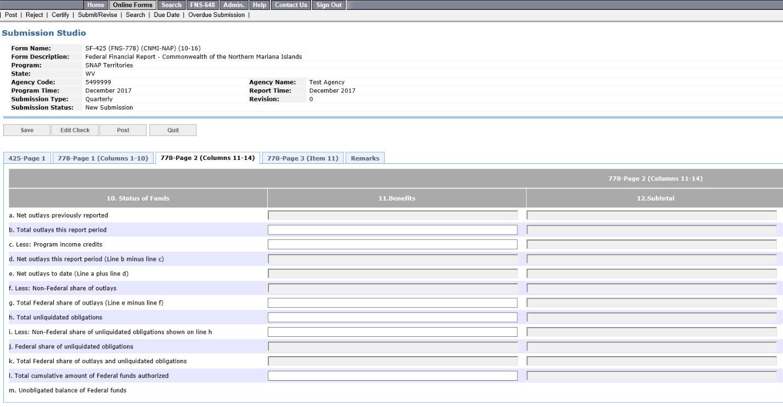Go to the Remarks tab

(x=365, y=158)
